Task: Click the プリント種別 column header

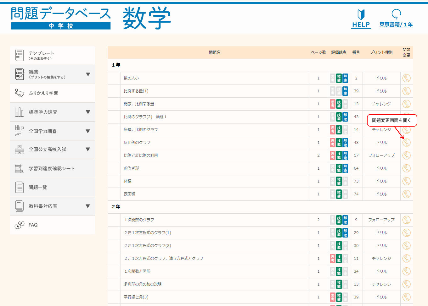Action: (381, 52)
